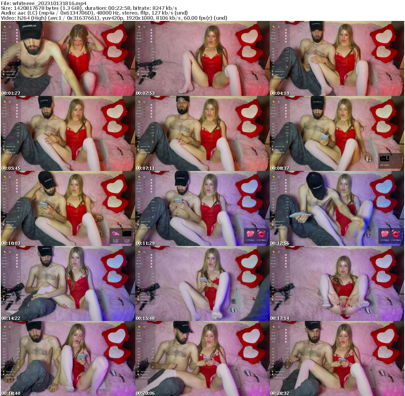
Task: Click the shuffle random-pattern icon
Action: coord(18,60)
